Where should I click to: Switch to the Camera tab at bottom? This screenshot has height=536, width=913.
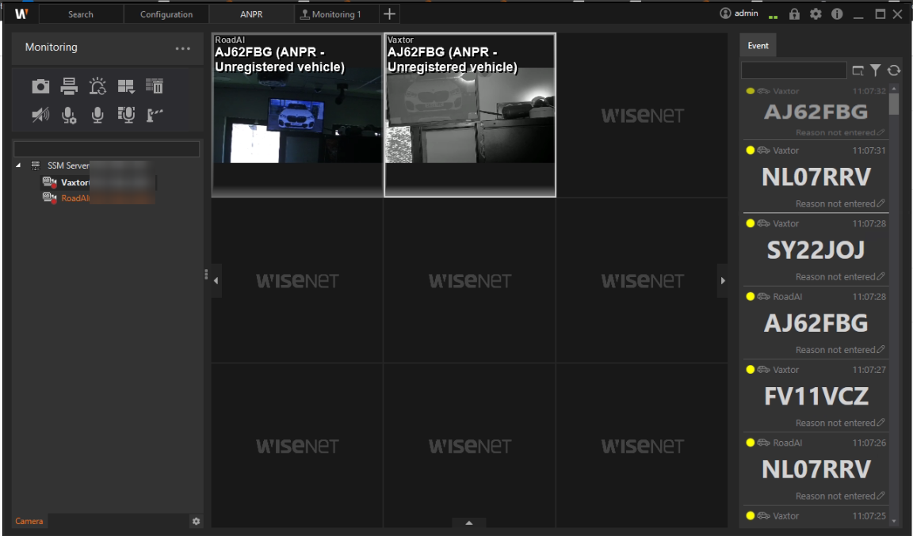tap(29, 522)
